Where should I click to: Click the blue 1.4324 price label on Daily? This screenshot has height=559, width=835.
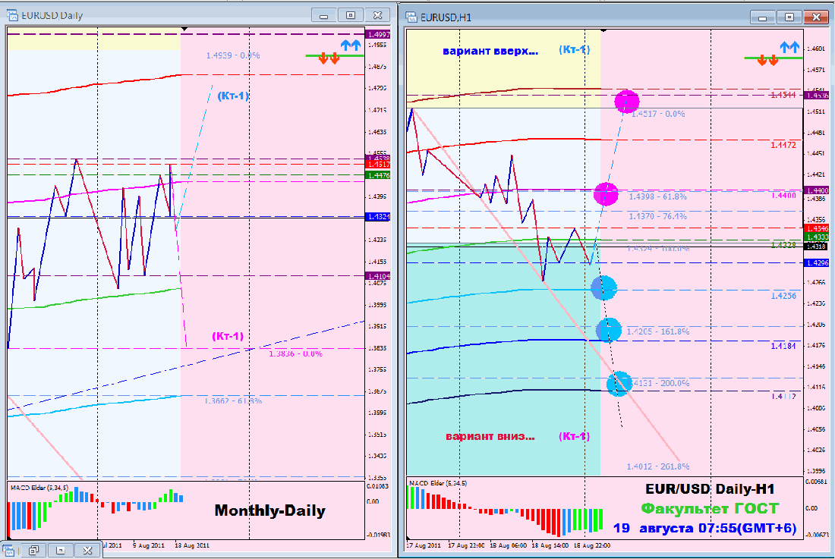pyautogui.click(x=378, y=217)
